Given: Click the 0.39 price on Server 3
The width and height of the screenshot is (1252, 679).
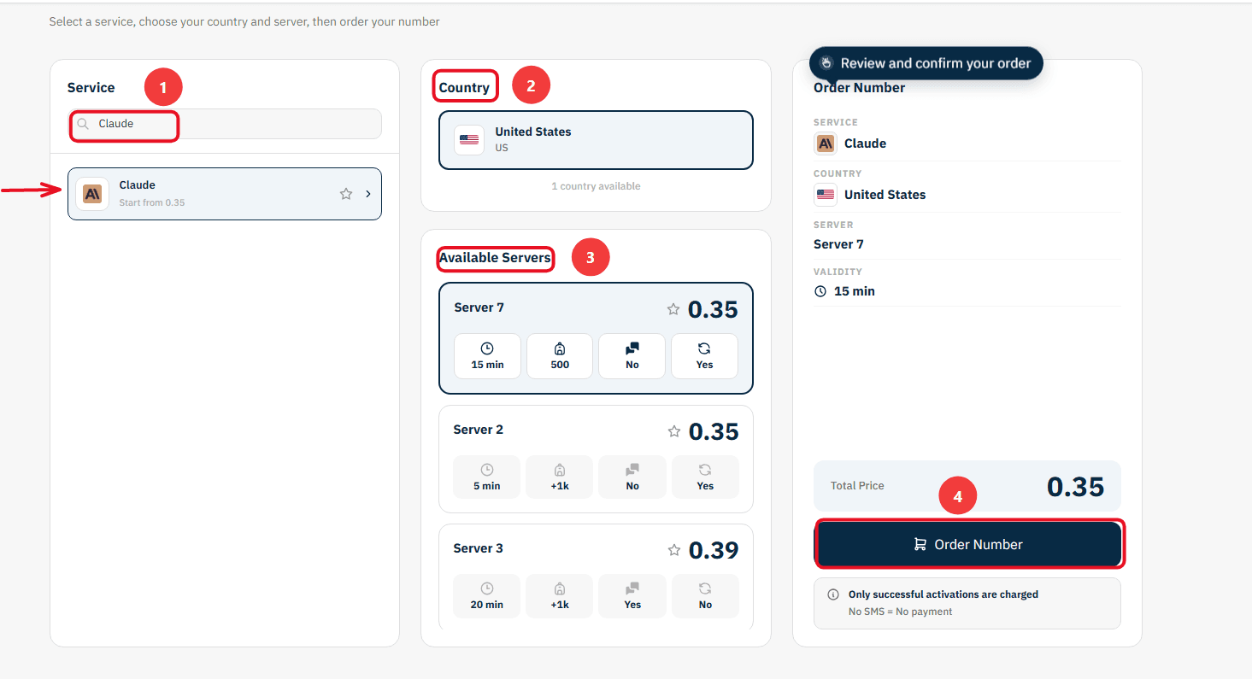Looking at the screenshot, I should point(714,551).
